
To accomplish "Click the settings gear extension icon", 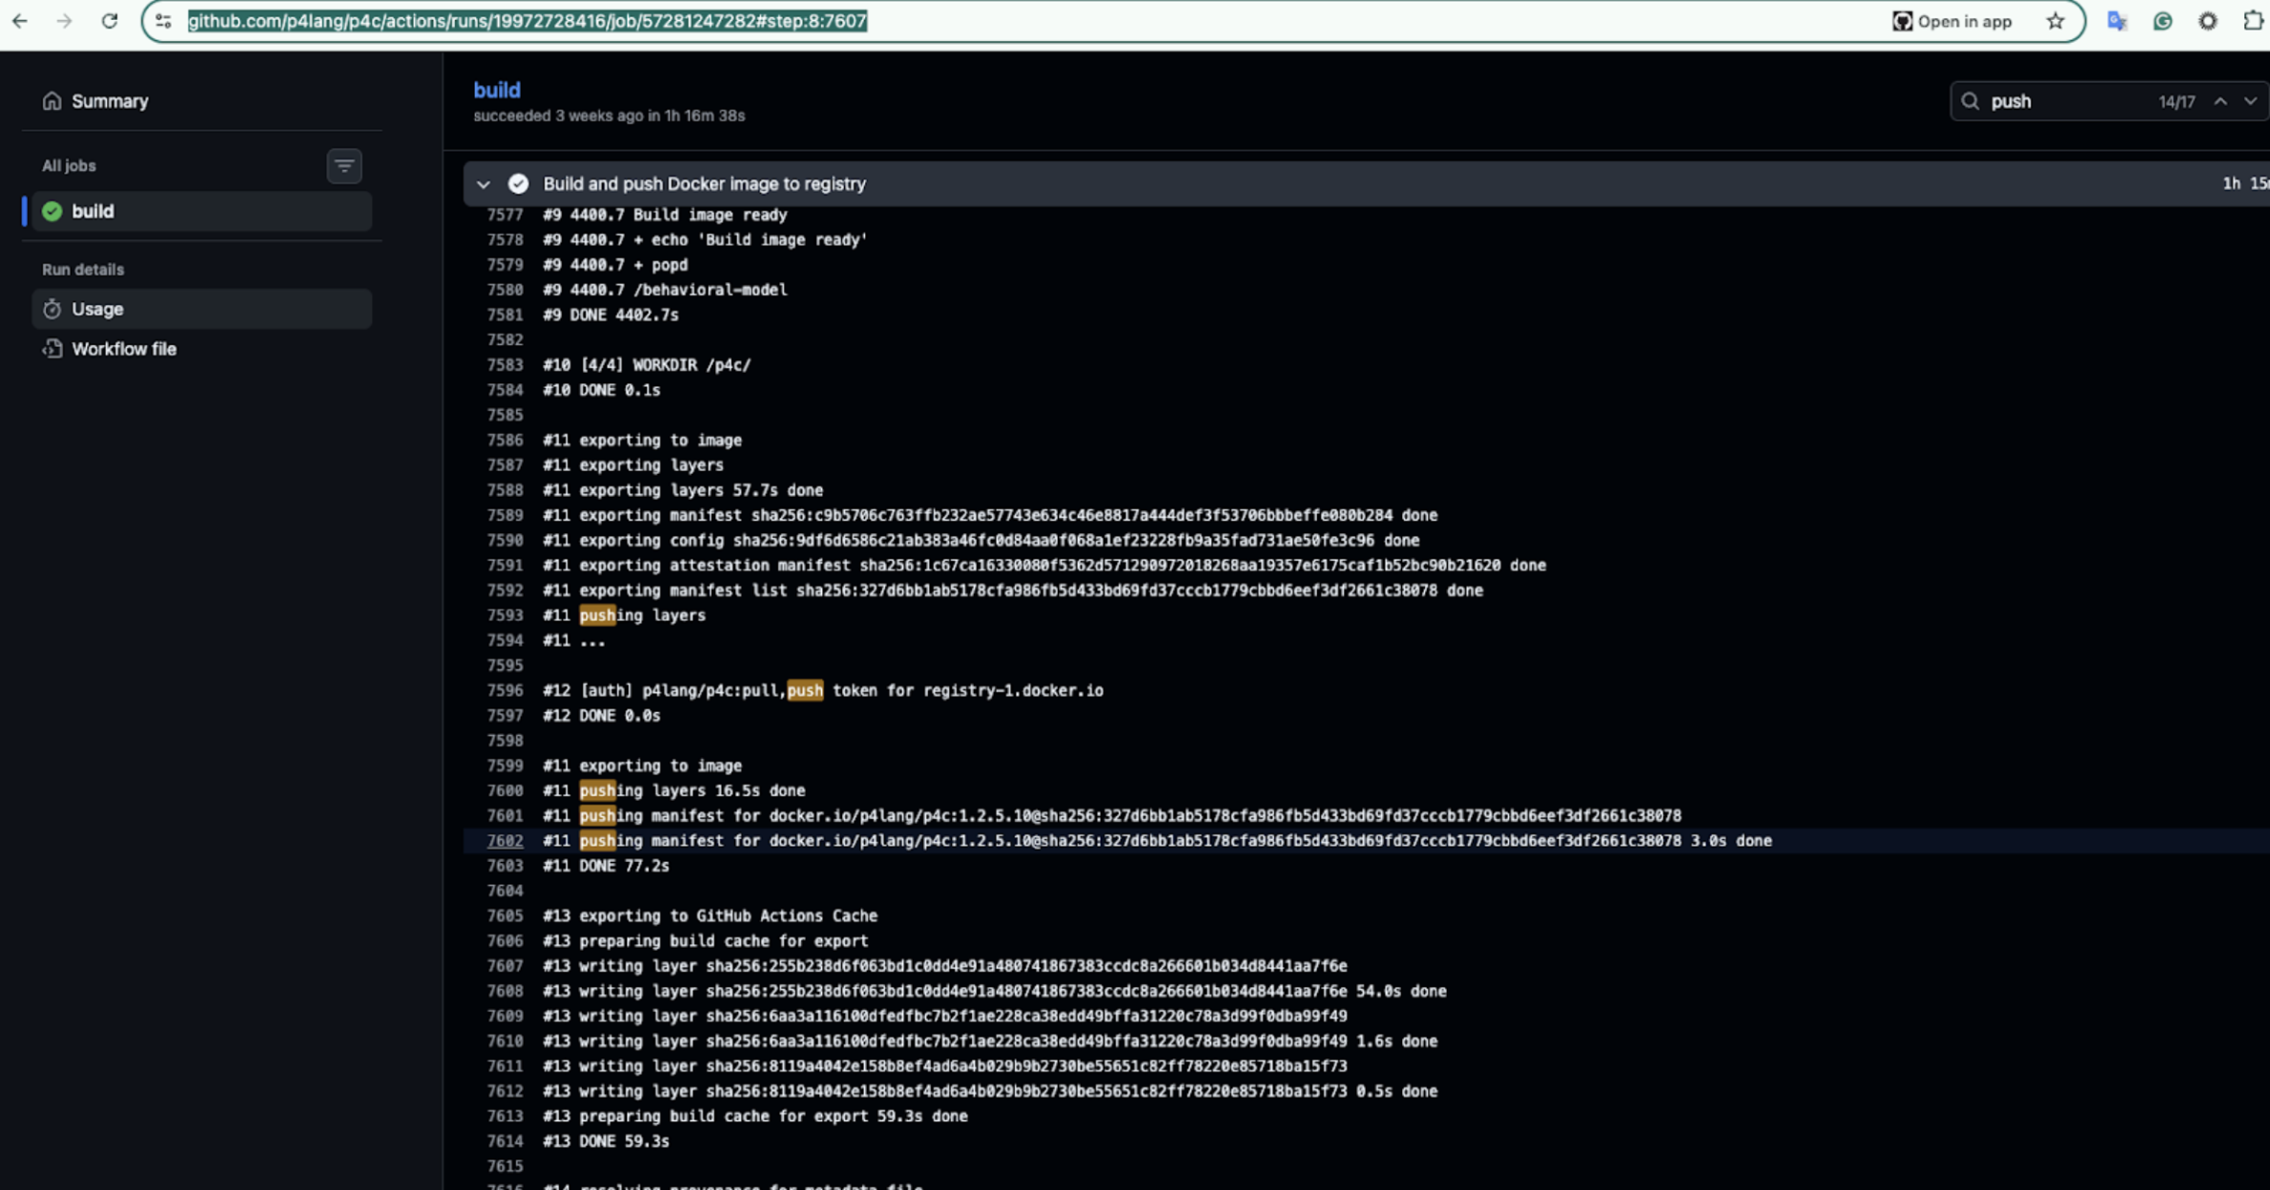I will tap(2208, 21).
